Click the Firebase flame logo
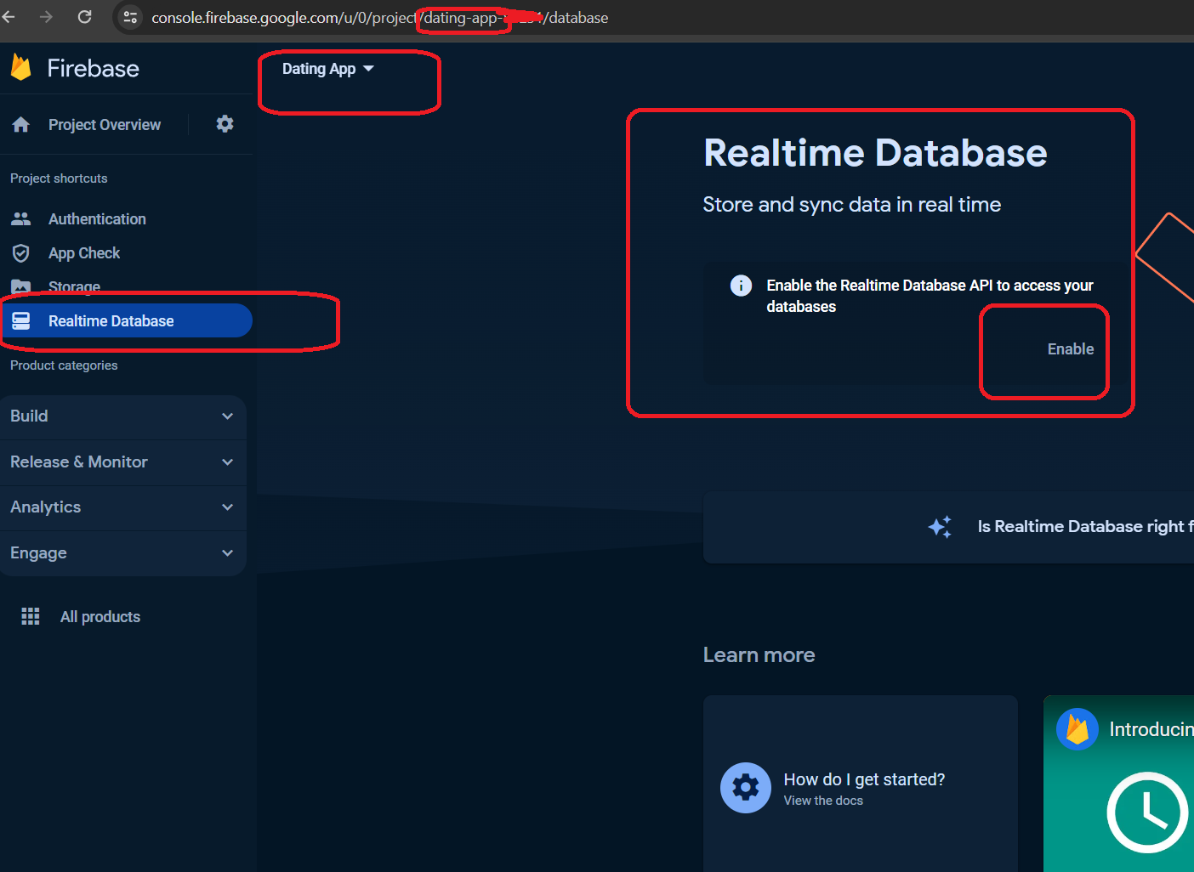Viewport: 1194px width, 872px height. click(21, 67)
